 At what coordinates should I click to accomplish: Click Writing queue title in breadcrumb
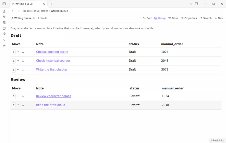coord(59,11)
